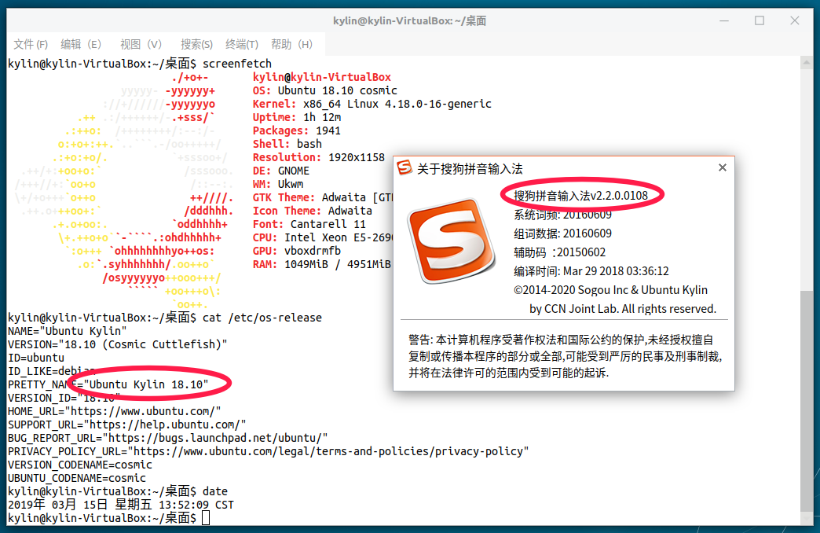Click the line "Resolution: 1920x1158"

(318, 157)
